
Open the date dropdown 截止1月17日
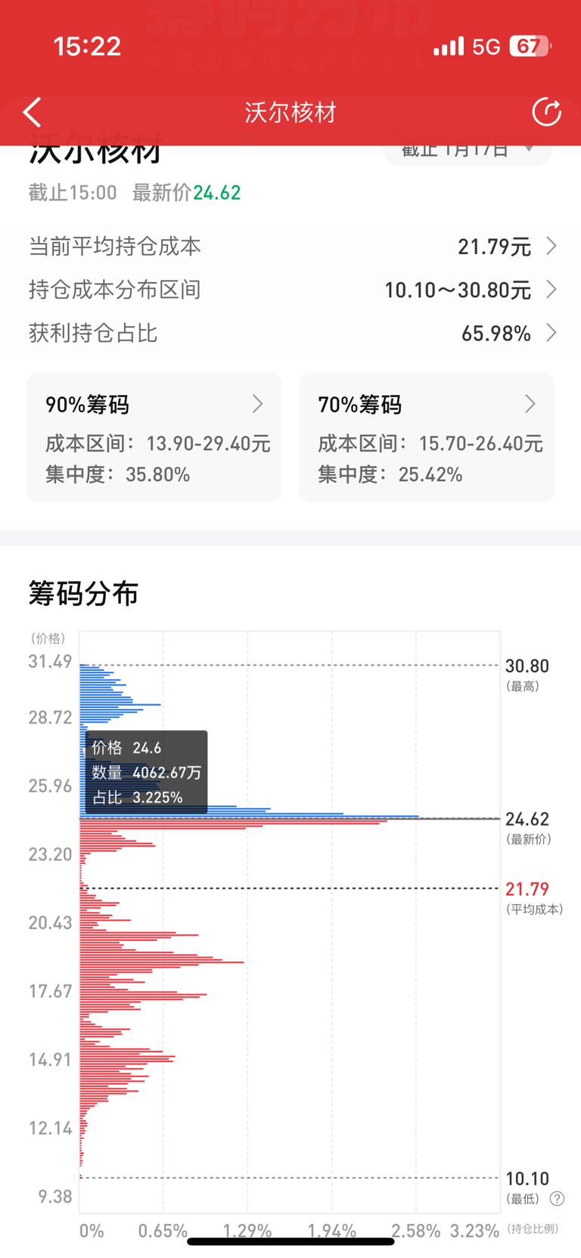click(468, 151)
